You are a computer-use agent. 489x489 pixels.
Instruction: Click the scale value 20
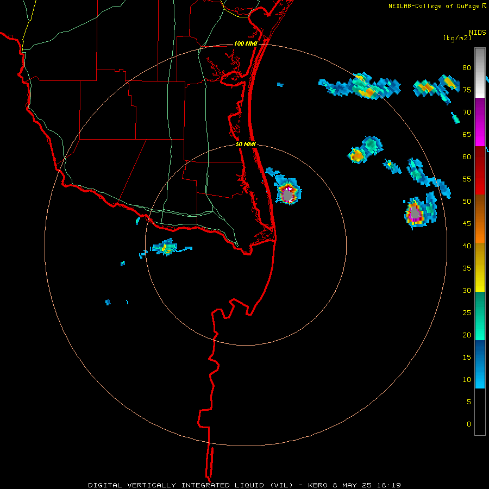(x=467, y=335)
